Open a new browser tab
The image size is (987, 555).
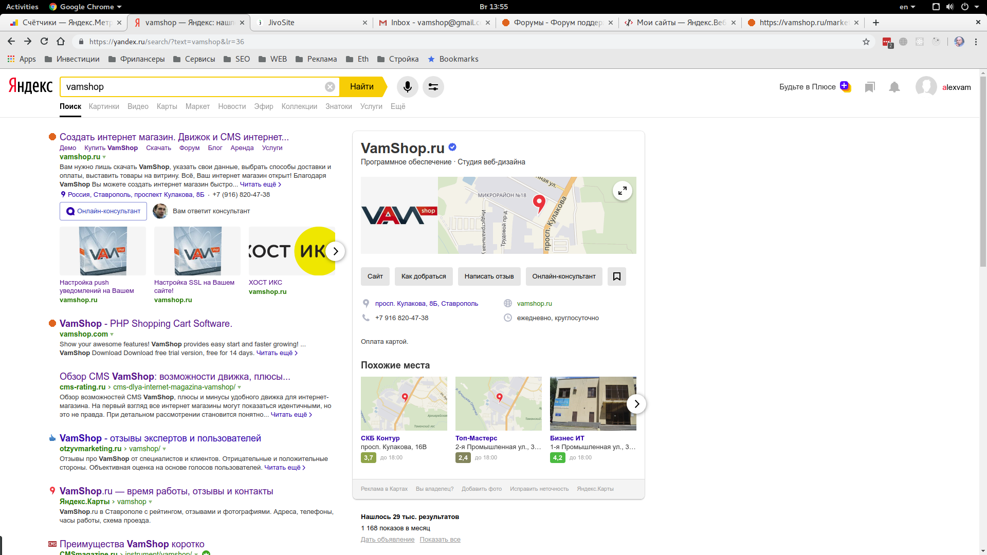point(876,23)
